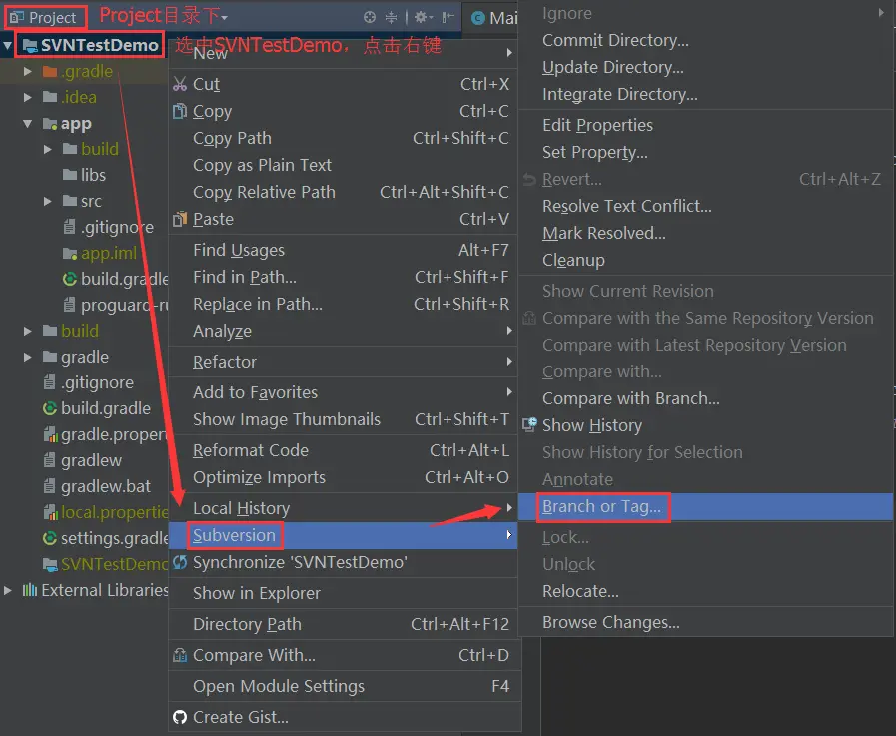Screen dimensions: 896x736
Task: Open the Project view dropdown arrow
Action: [x=224, y=18]
